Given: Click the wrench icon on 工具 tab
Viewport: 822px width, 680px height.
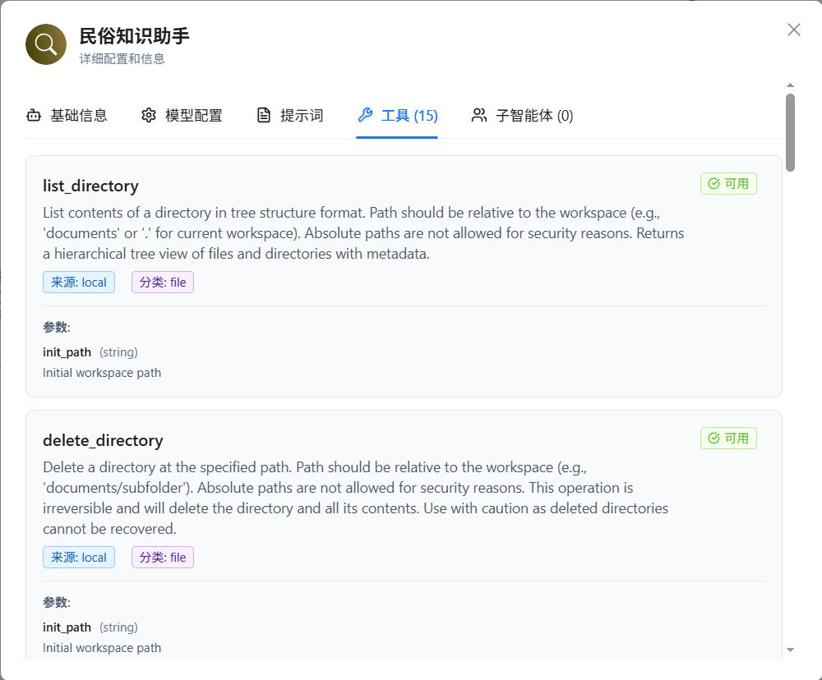Looking at the screenshot, I should click(364, 114).
